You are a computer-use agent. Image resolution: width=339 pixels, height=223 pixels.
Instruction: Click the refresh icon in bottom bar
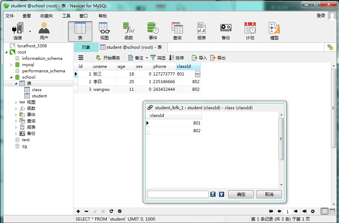111,211
